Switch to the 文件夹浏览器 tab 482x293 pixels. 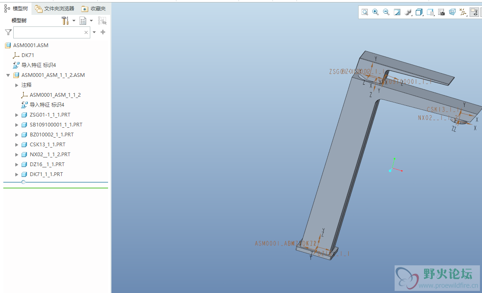pos(55,9)
